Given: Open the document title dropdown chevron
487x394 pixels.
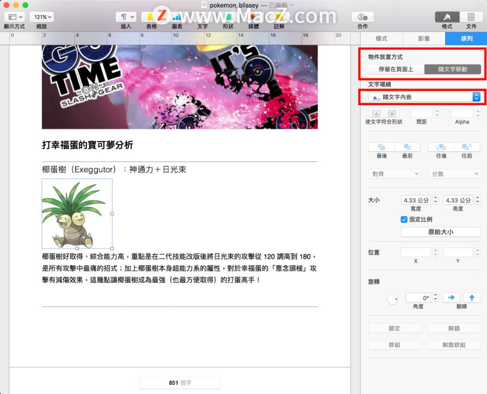Looking at the screenshot, I should click(292, 5).
